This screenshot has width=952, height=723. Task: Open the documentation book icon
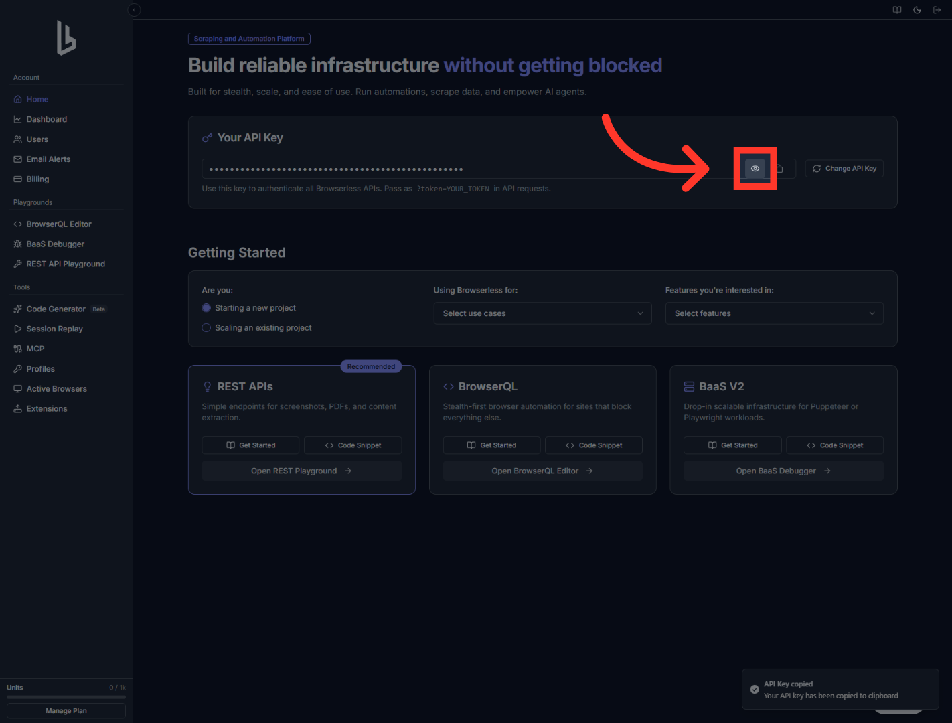(x=897, y=10)
